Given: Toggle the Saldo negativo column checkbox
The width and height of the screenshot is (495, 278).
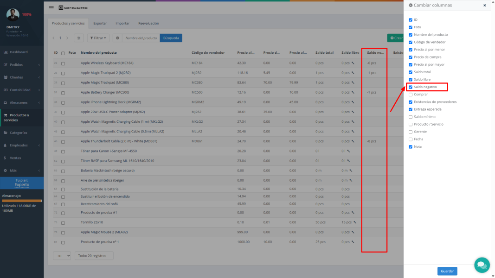Looking at the screenshot, I should pos(411,87).
